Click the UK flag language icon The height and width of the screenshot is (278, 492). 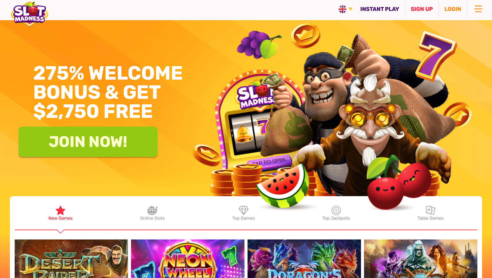pos(342,9)
